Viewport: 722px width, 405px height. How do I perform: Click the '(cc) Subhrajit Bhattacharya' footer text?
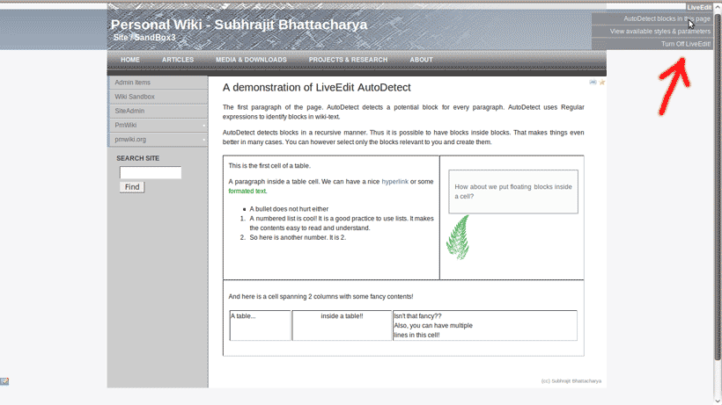point(571,381)
